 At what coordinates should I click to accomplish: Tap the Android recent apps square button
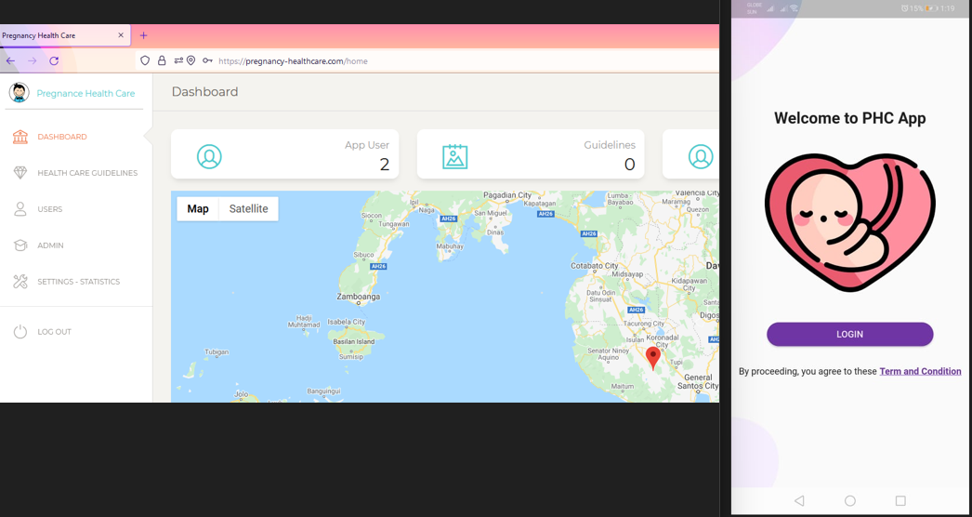(900, 500)
